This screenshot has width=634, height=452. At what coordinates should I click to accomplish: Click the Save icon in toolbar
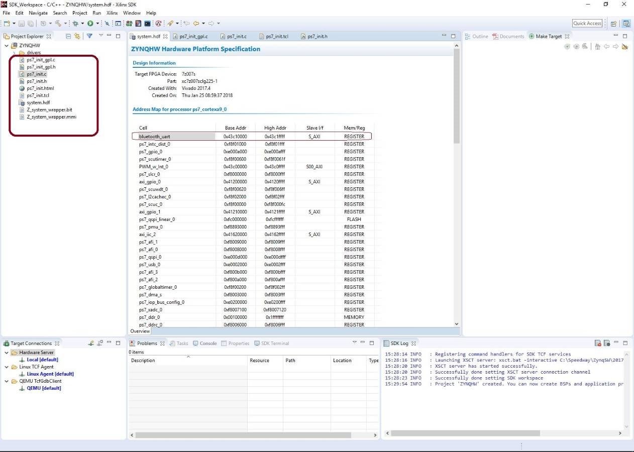[22, 23]
